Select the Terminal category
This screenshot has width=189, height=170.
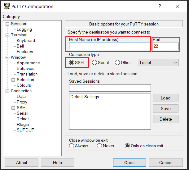[x=19, y=35]
